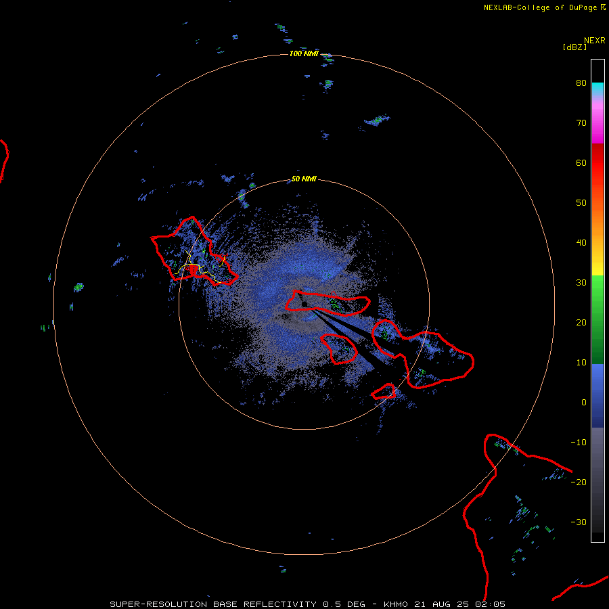Click the 21 AUG 25 date in the caption
This screenshot has height=609, width=609.
coord(443,604)
